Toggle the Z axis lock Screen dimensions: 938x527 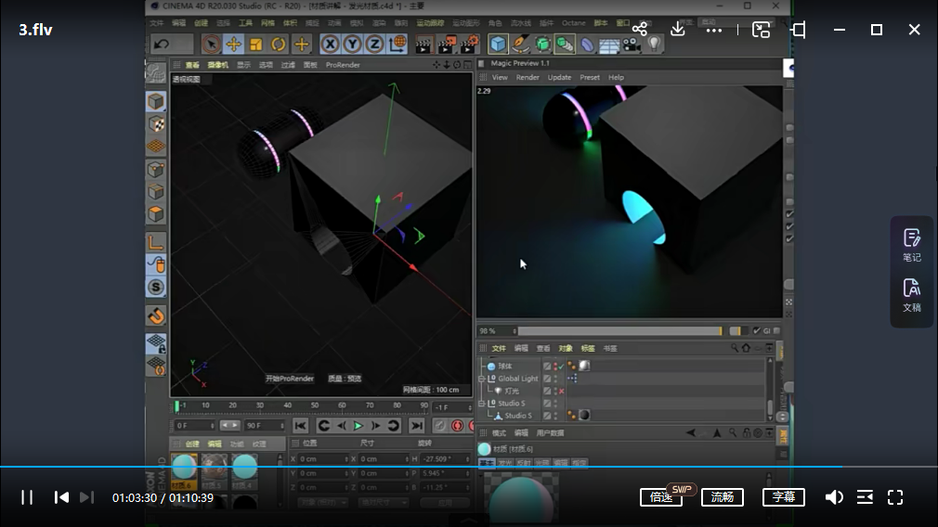click(x=374, y=45)
